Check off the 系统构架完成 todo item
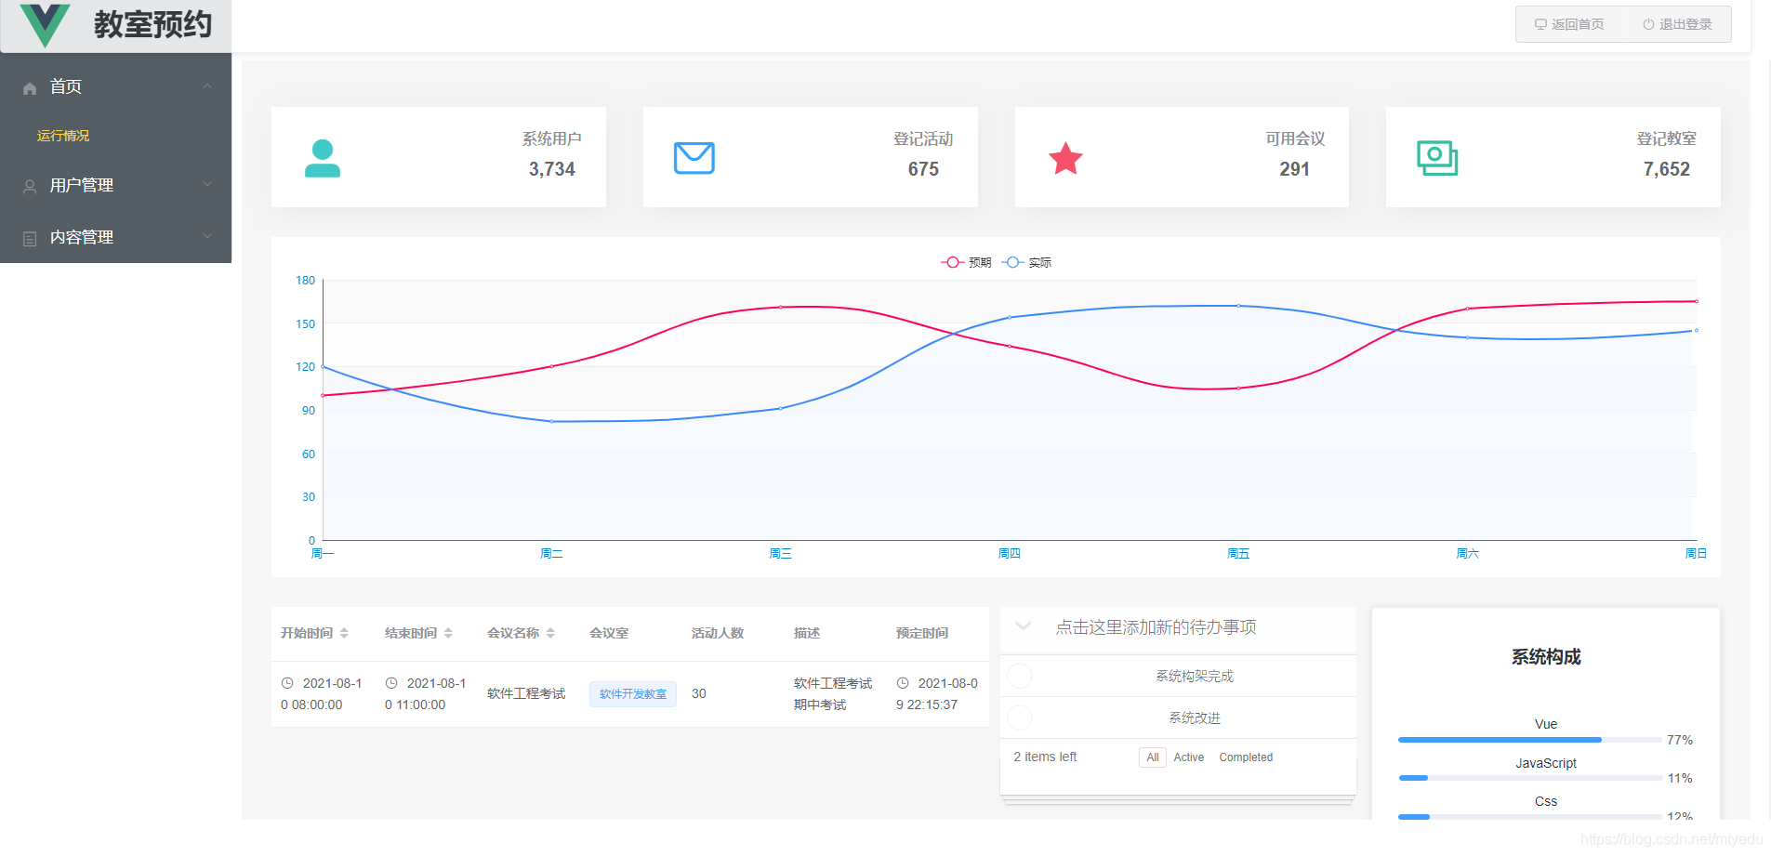The height and width of the screenshot is (856, 1771). pyautogui.click(x=1020, y=676)
